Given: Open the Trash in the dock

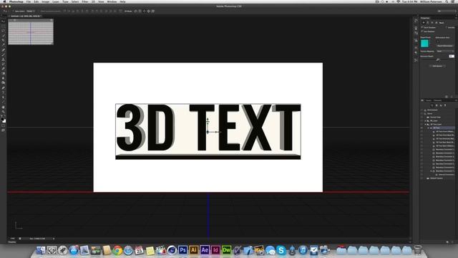Looking at the screenshot, I should [x=418, y=250].
